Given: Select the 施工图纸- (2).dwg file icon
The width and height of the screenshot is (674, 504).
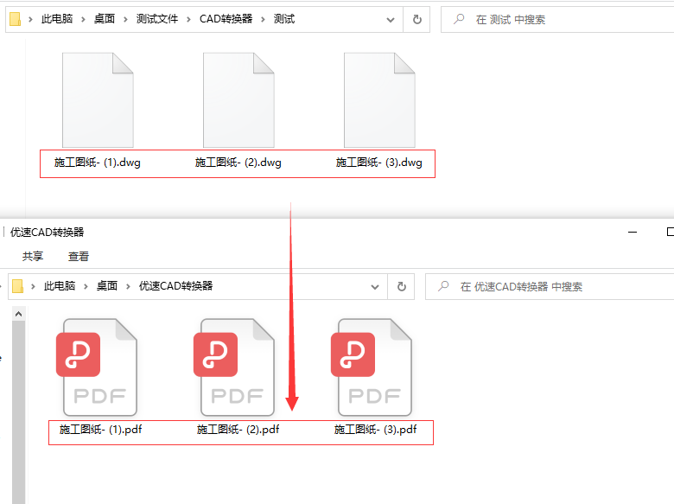Looking at the screenshot, I should tap(238, 100).
